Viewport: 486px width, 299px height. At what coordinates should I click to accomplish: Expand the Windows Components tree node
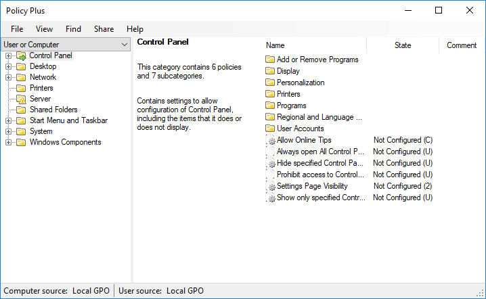(x=8, y=142)
